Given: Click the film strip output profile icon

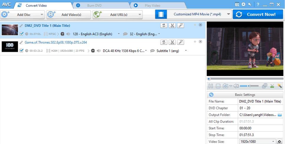Looking at the screenshot, I should click(161, 14).
